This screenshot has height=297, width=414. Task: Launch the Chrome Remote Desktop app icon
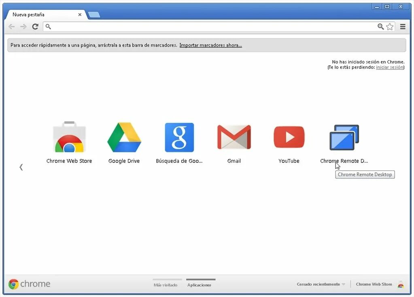click(344, 137)
